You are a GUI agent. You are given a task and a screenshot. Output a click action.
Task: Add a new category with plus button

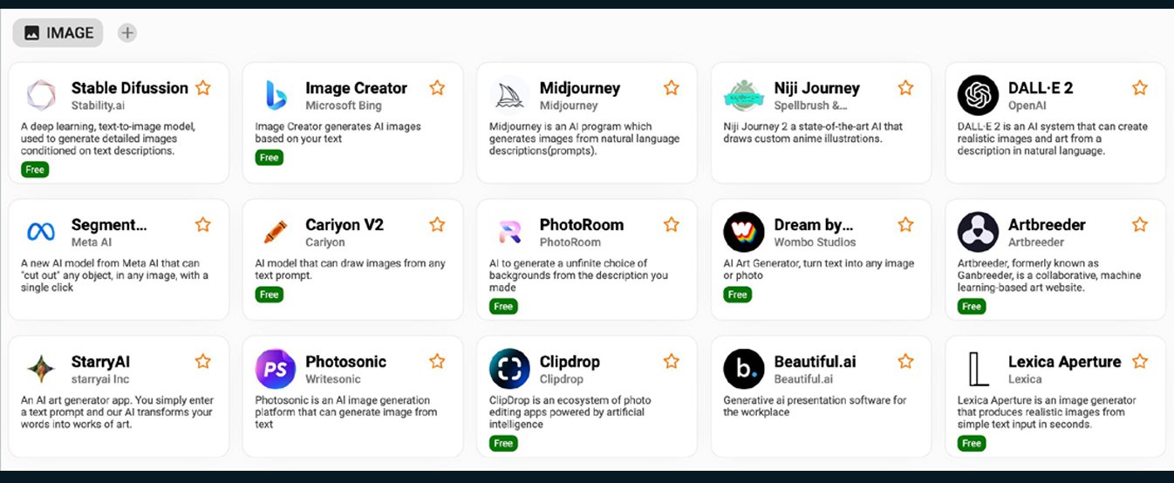127,33
